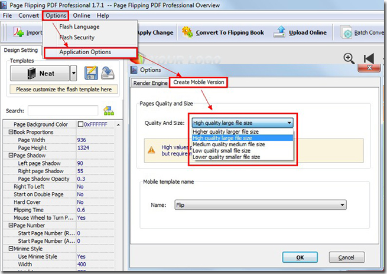Choose Flash Security menu entry
The image size is (387, 274).
click(x=77, y=38)
